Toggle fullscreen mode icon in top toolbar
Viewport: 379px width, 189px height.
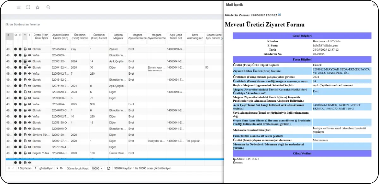pos(28,7)
